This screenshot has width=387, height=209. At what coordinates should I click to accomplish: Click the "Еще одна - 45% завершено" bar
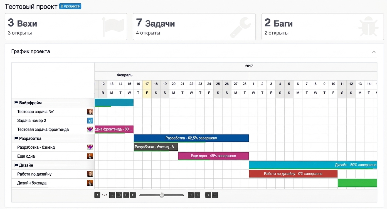tap(213, 156)
